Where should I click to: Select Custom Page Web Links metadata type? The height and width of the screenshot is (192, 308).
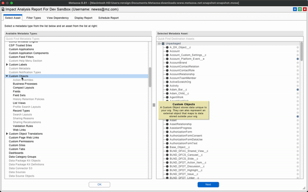(24, 138)
